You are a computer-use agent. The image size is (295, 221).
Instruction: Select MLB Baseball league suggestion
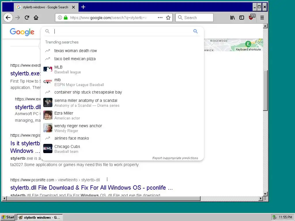(x=122, y=70)
